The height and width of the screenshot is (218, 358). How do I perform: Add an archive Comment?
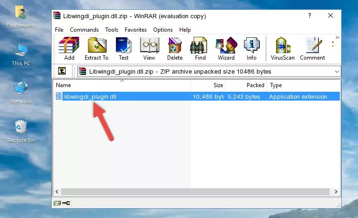click(312, 48)
